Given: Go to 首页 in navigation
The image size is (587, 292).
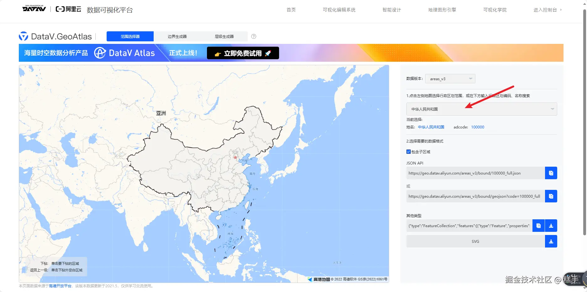Looking at the screenshot, I should coord(291,10).
